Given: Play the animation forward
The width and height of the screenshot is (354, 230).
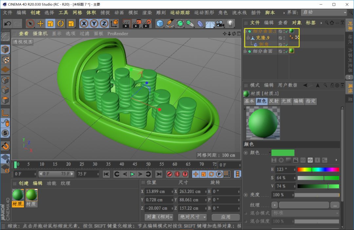Looking at the screenshot, I should point(132,174).
